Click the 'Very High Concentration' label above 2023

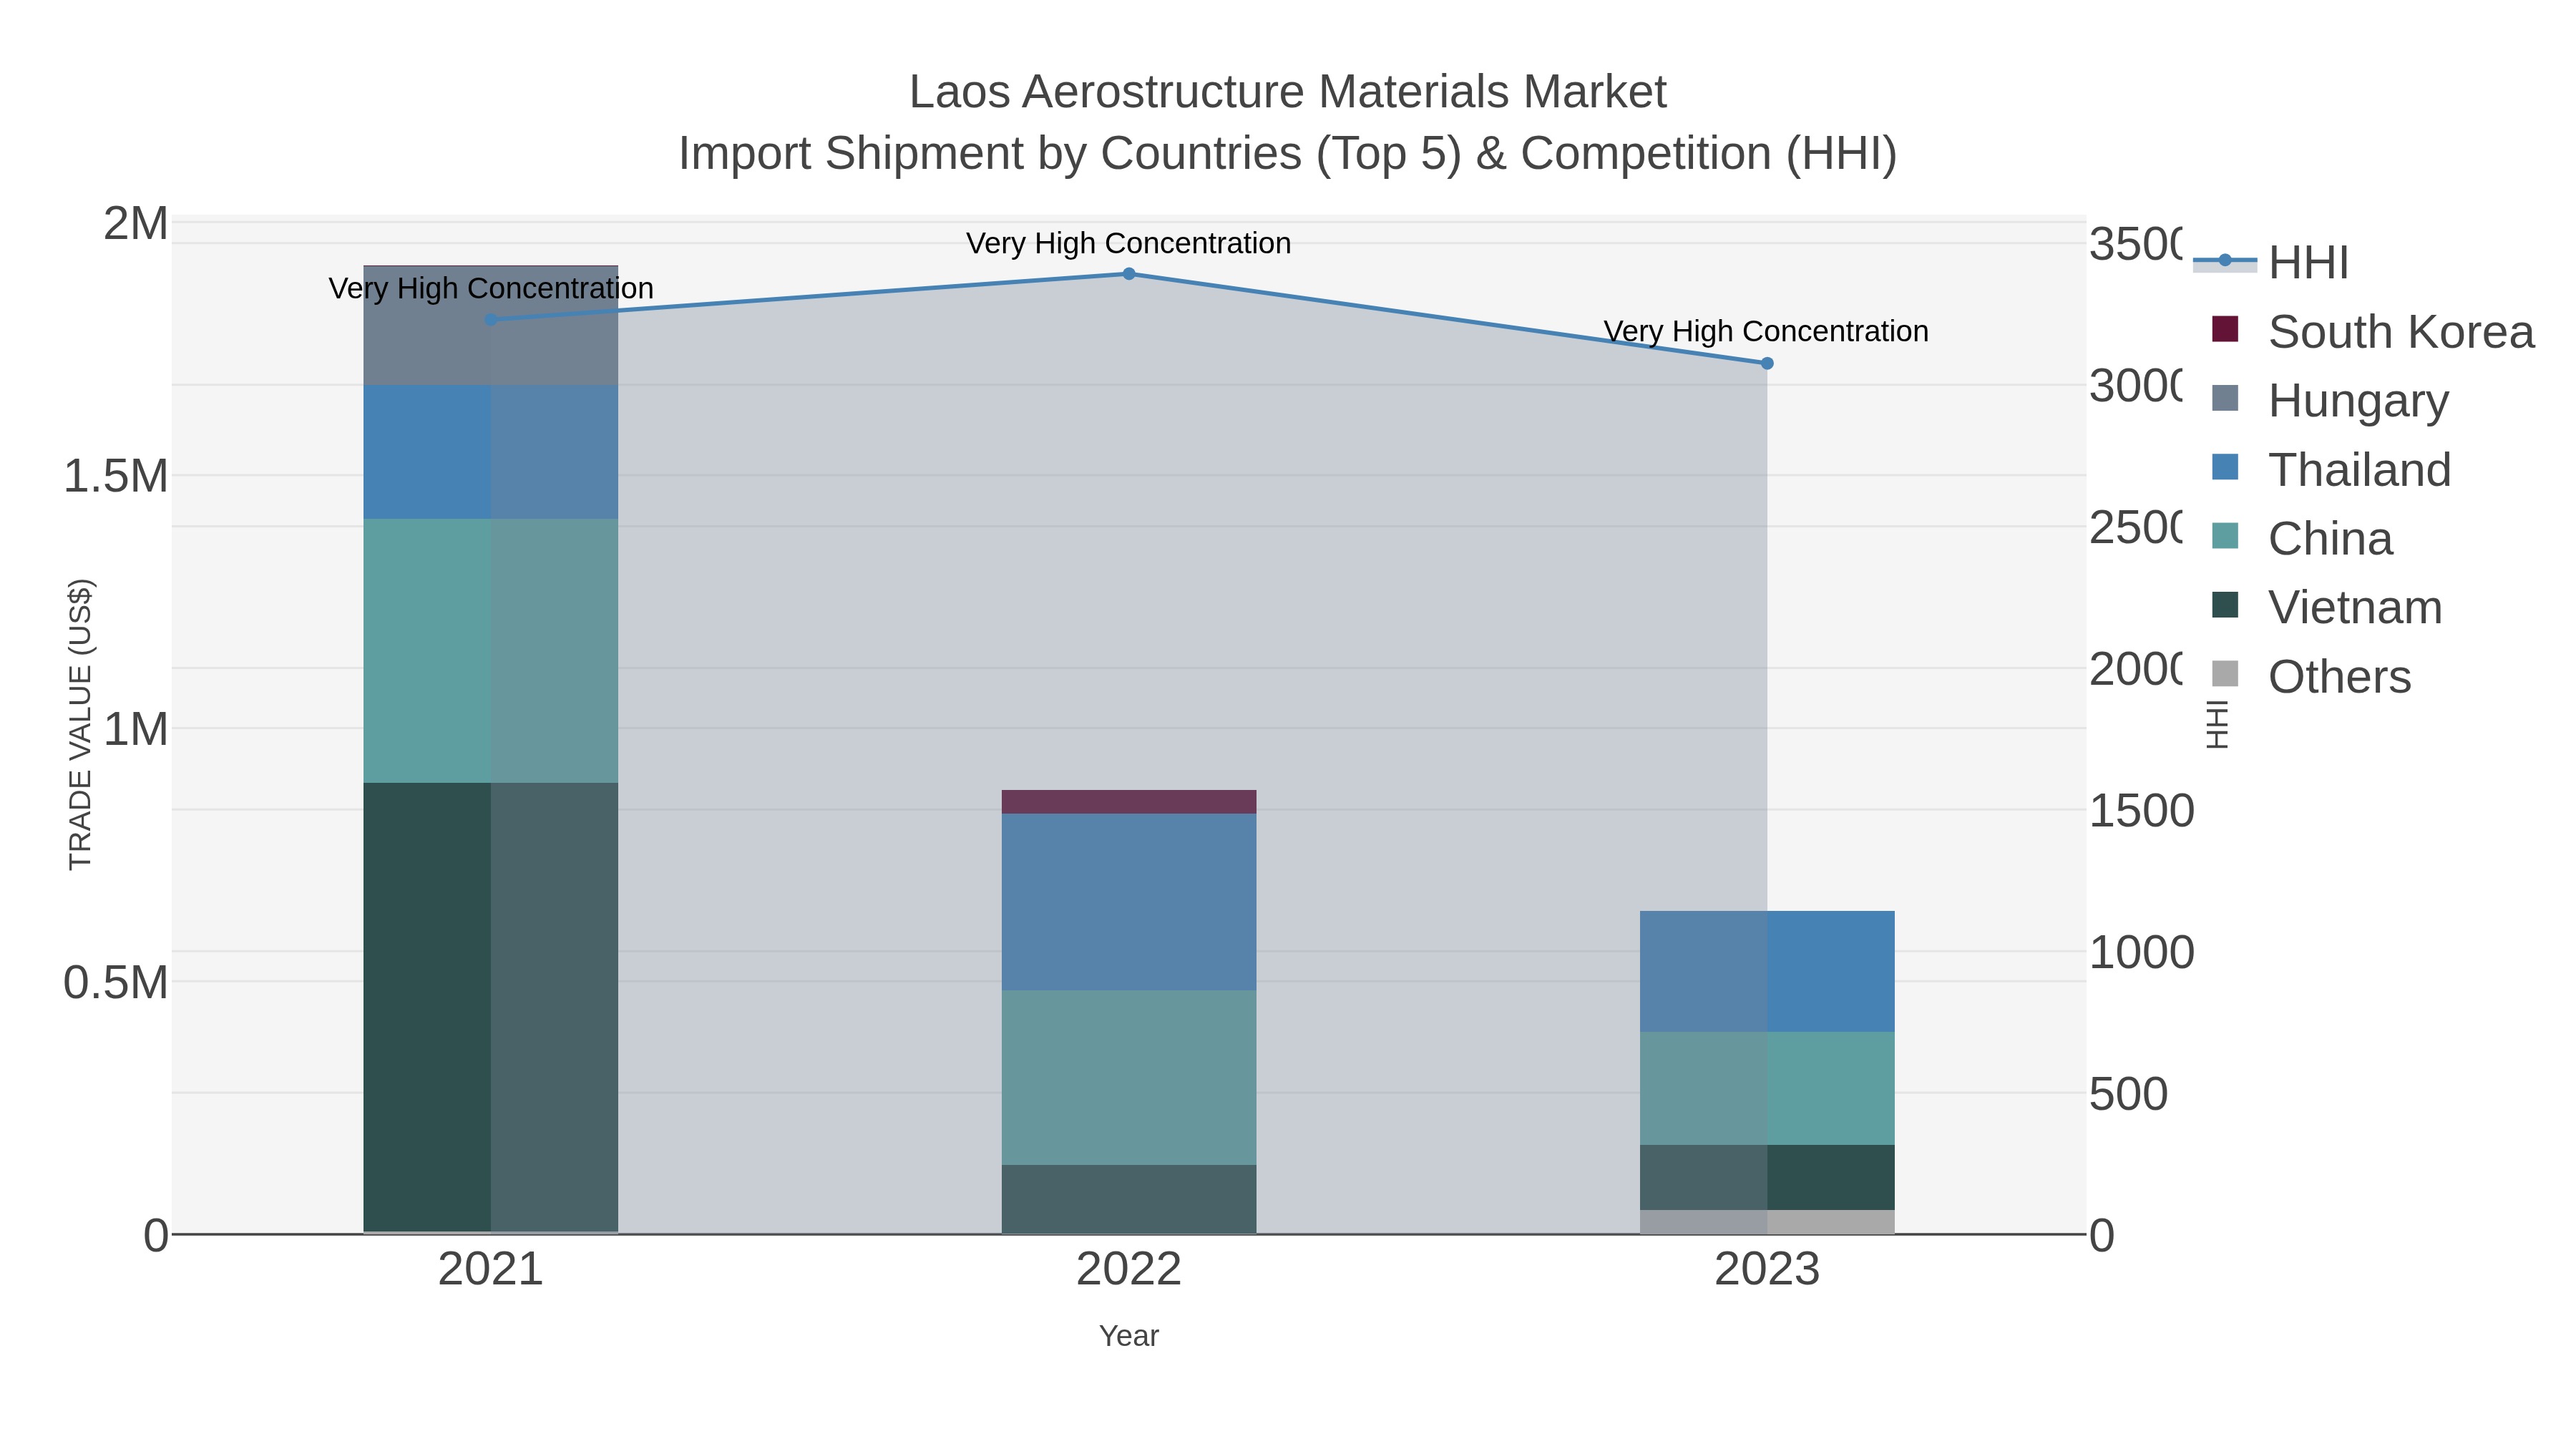pos(1766,331)
